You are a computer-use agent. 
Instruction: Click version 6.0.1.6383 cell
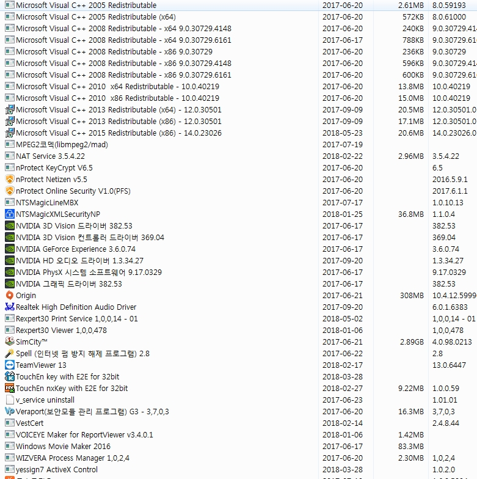[450, 307]
